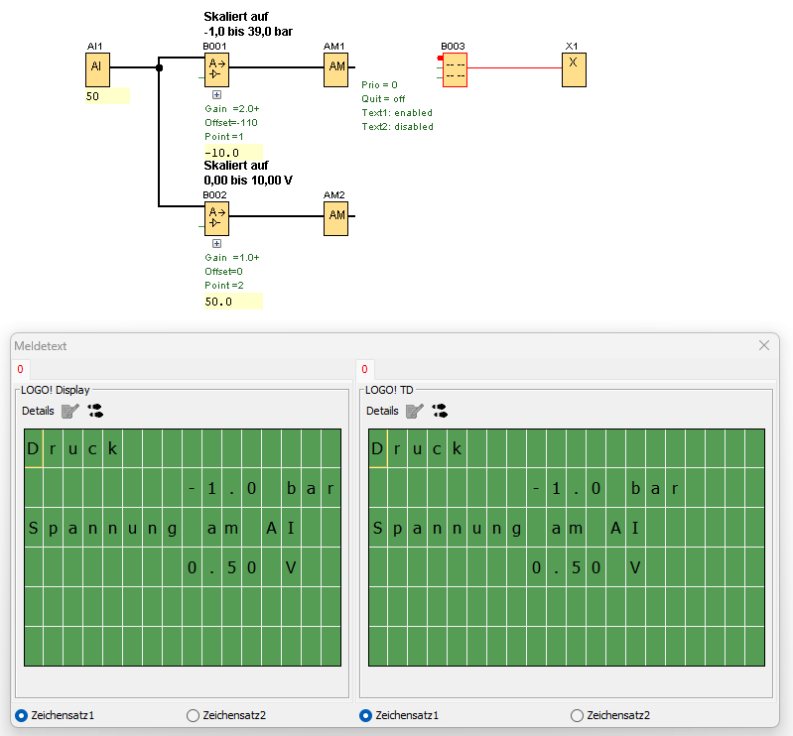Click the footprints icon in LOGO! TD
793x736 pixels.
pyautogui.click(x=440, y=411)
